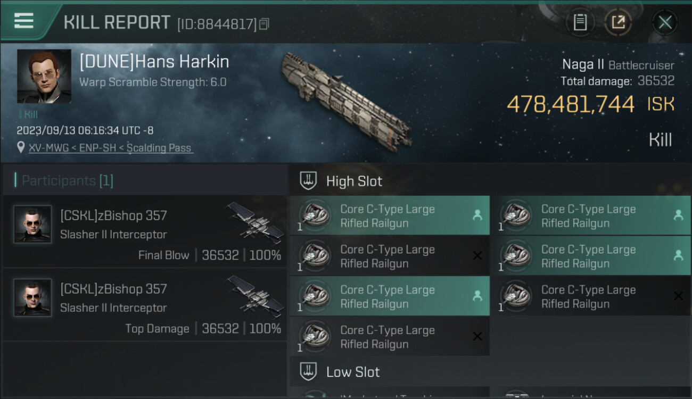Open the clipboard notes icon
692x399 pixels.
click(580, 22)
